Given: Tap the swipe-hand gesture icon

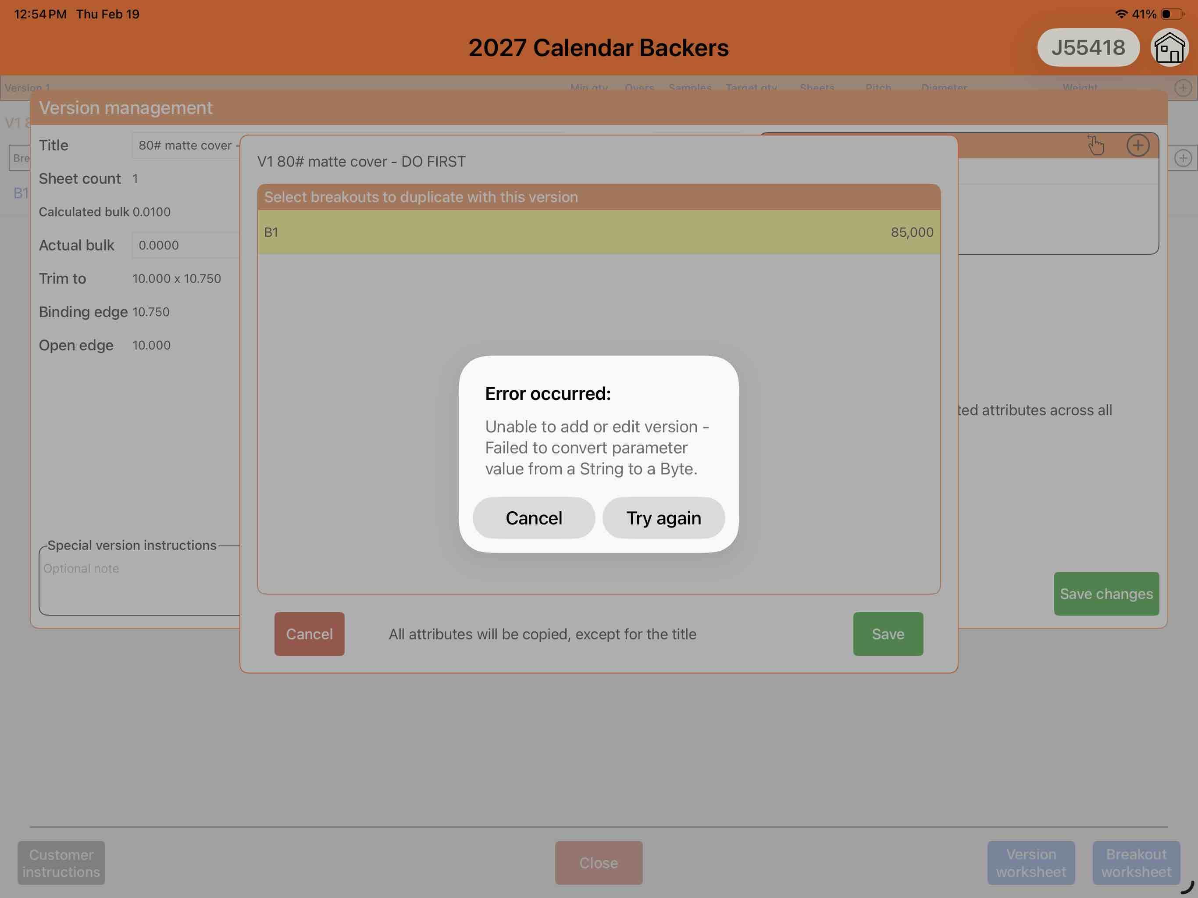Looking at the screenshot, I should pyautogui.click(x=1096, y=145).
